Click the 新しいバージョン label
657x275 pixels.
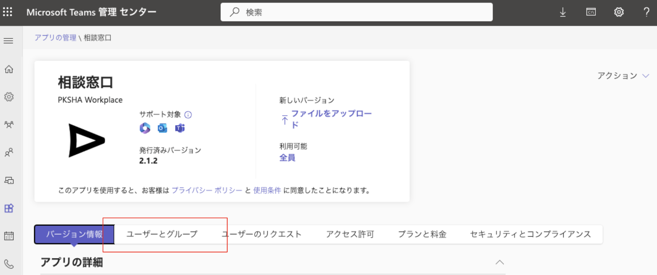[x=307, y=100]
